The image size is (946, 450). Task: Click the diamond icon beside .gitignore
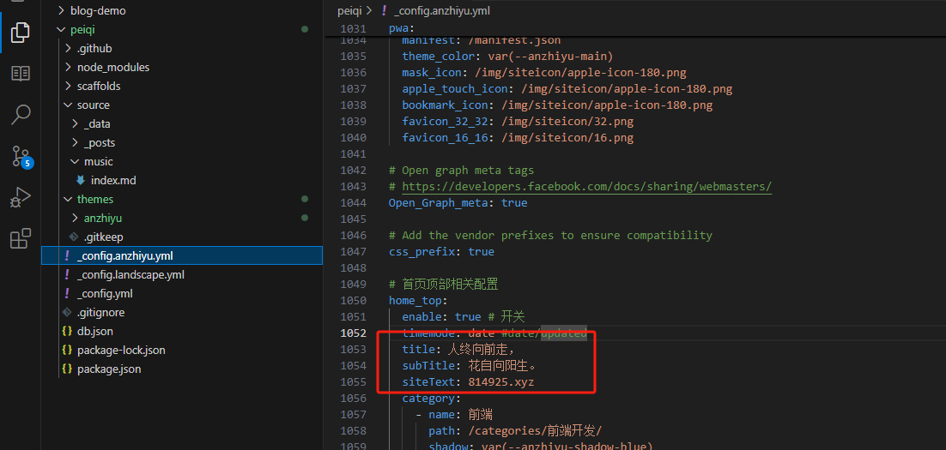[66, 312]
